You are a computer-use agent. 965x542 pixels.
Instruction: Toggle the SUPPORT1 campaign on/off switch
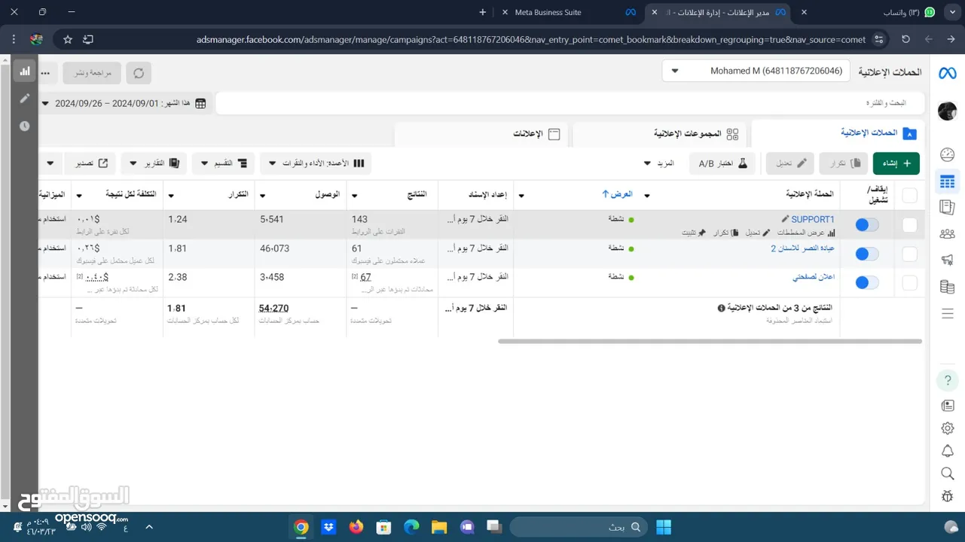point(867,225)
